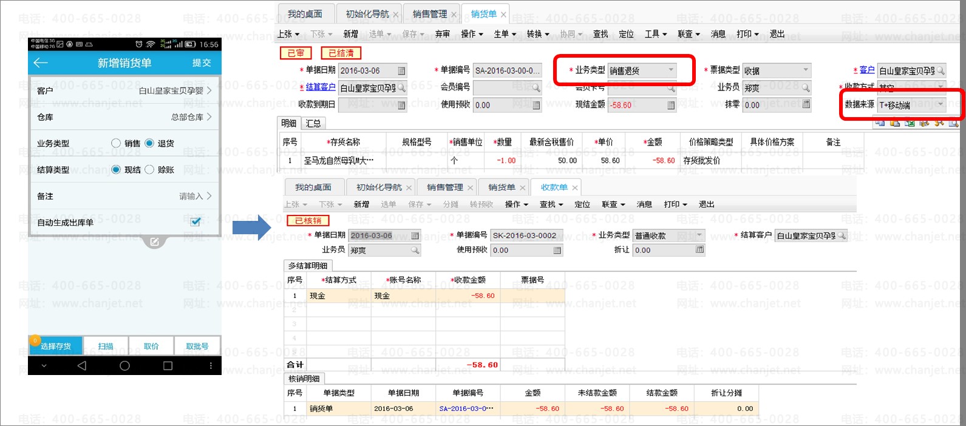The width and height of the screenshot is (966, 426).
Task: Tap the 扫描 button on phone
Action: coord(106,346)
